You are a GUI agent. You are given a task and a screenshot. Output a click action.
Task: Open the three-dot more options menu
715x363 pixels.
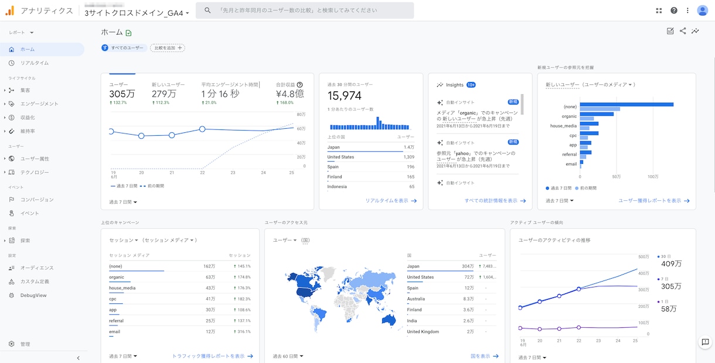pos(687,11)
